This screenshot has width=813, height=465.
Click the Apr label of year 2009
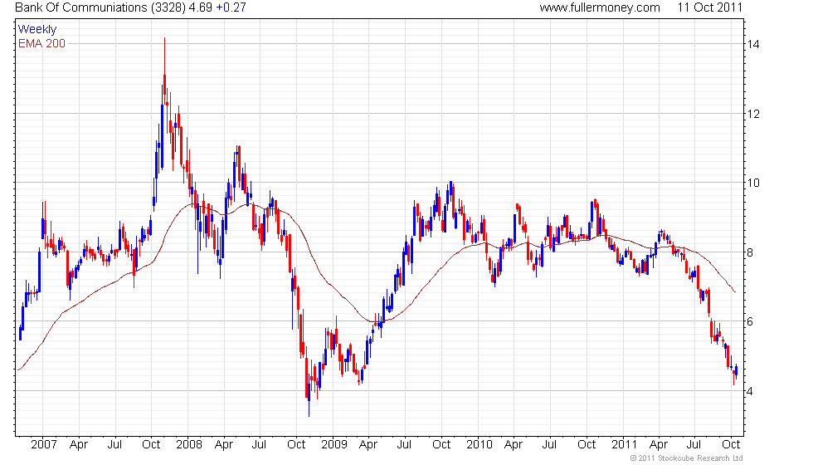click(x=368, y=445)
